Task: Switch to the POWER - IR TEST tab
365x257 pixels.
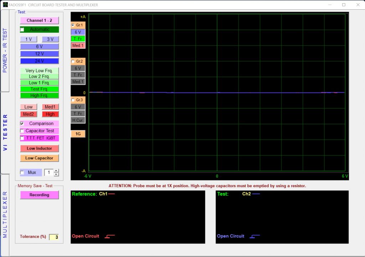Action: point(5,50)
